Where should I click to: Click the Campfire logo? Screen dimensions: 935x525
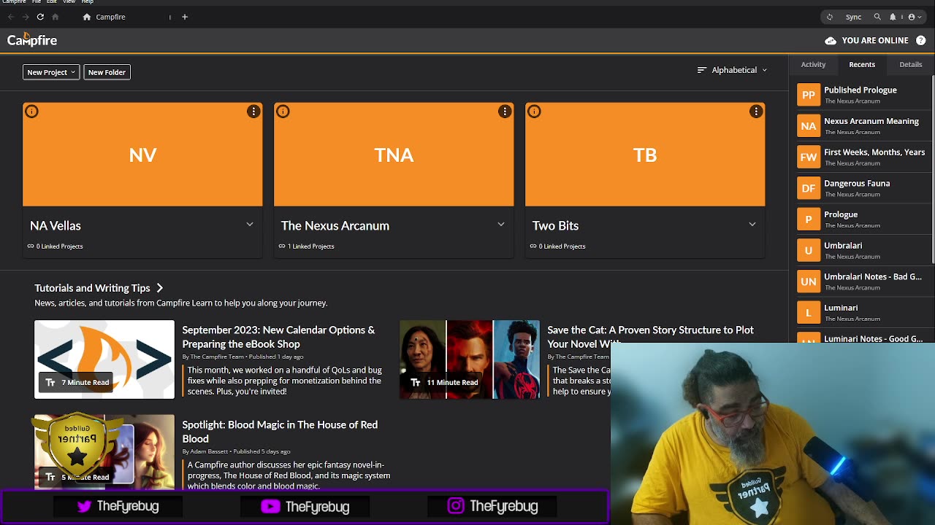click(32, 40)
